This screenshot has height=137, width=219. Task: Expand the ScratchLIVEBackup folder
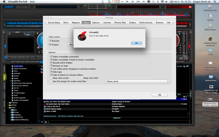point(10,120)
